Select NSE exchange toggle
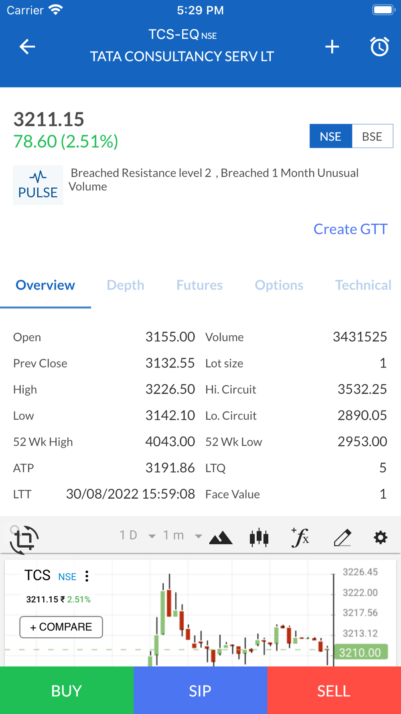This screenshot has width=401, height=714. coord(330,137)
